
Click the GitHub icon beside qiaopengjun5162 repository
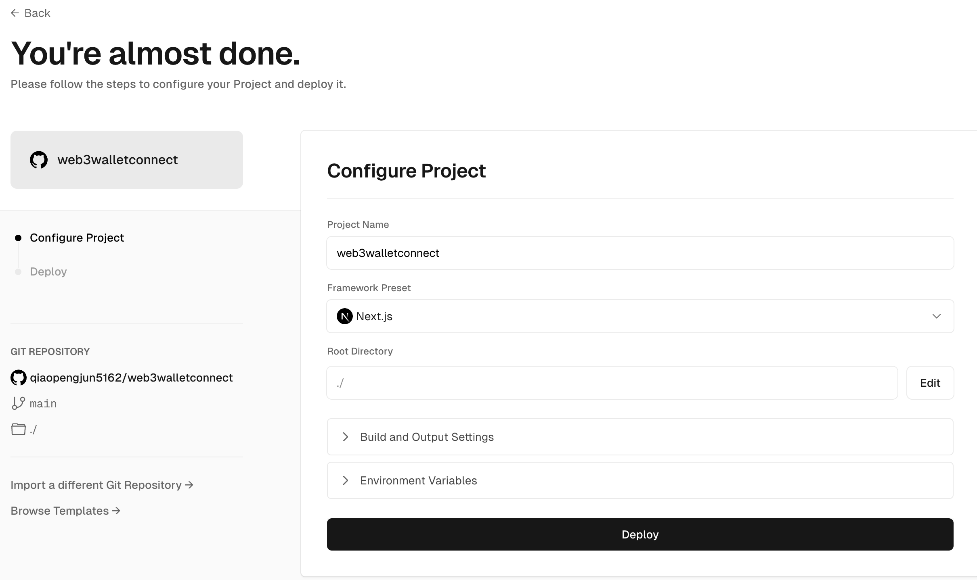pos(19,378)
